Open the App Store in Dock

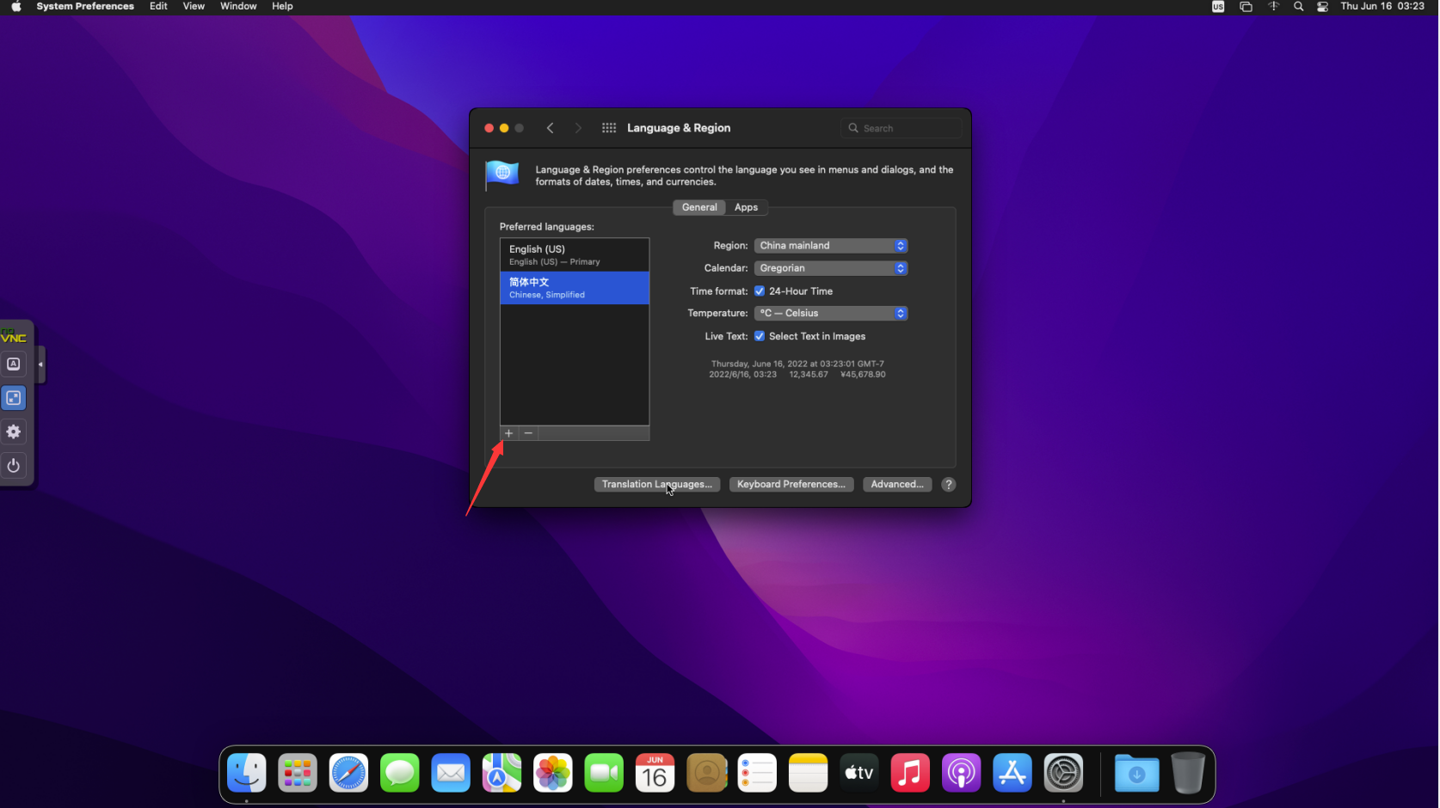coord(1012,774)
